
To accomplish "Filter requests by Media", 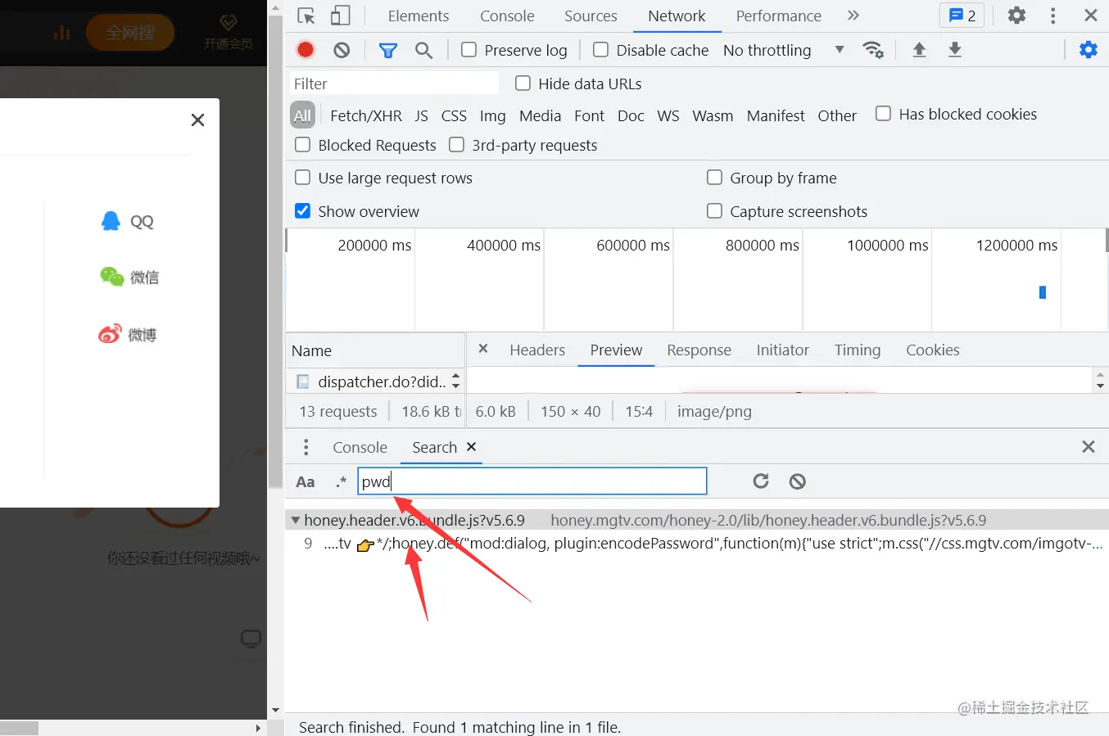I will [x=540, y=115].
